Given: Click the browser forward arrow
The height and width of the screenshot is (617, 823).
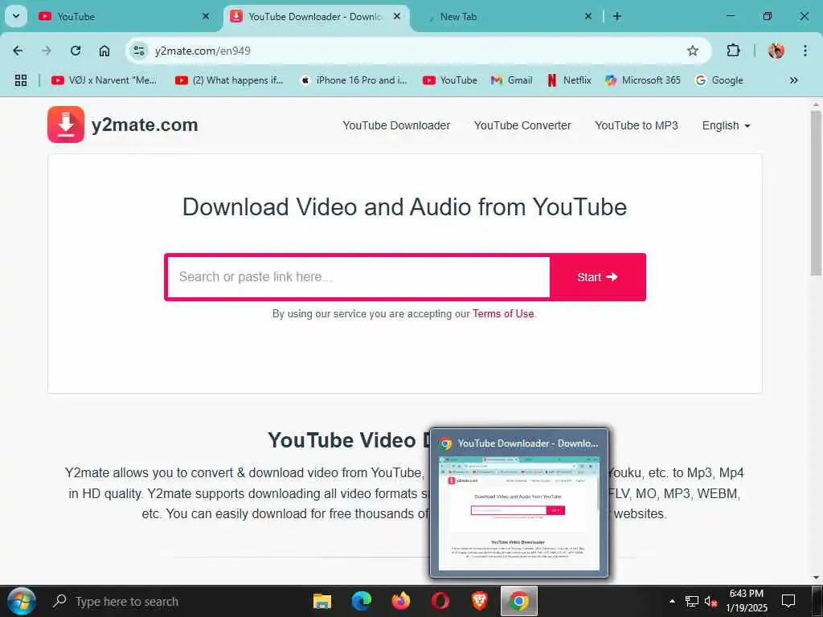Looking at the screenshot, I should [x=47, y=51].
